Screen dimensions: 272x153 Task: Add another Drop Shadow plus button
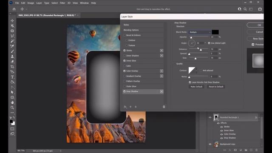161,91
